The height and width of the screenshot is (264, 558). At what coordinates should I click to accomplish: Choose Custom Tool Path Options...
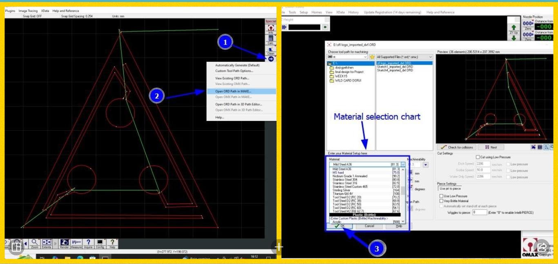[x=234, y=71]
